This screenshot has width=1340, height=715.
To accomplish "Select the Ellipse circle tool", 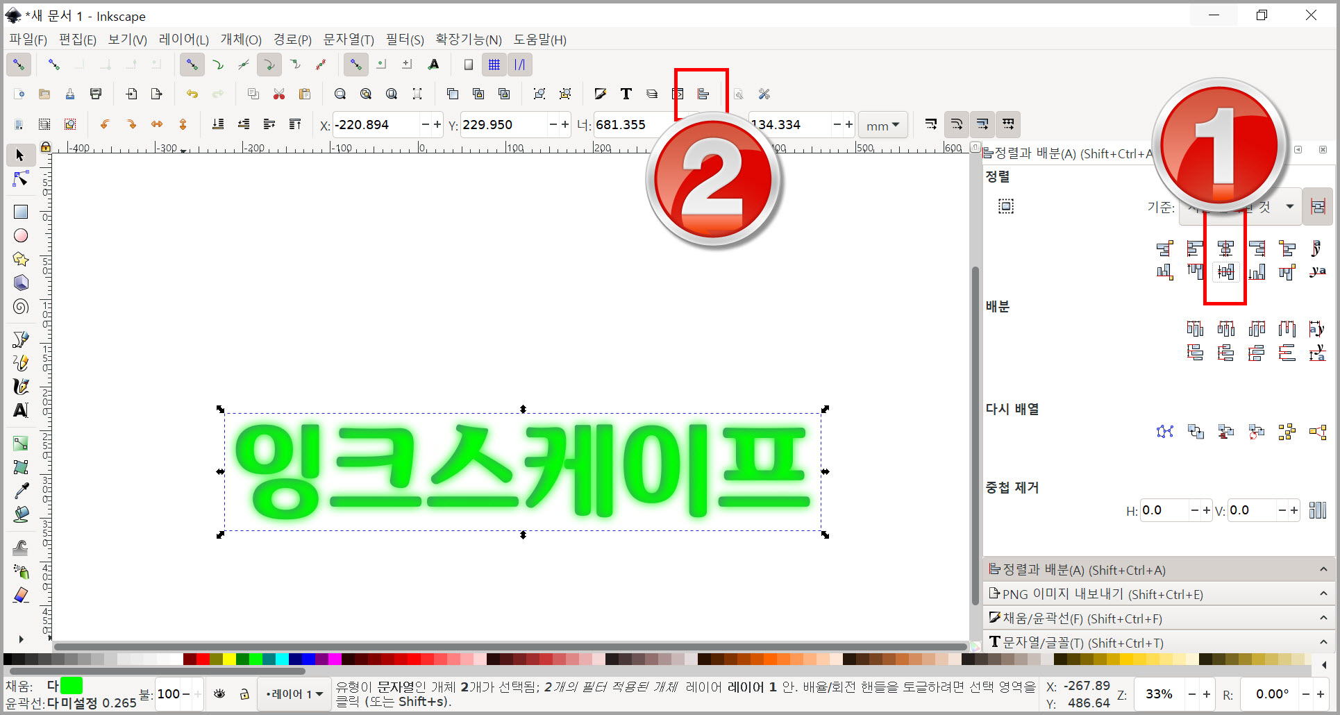I will (x=21, y=235).
